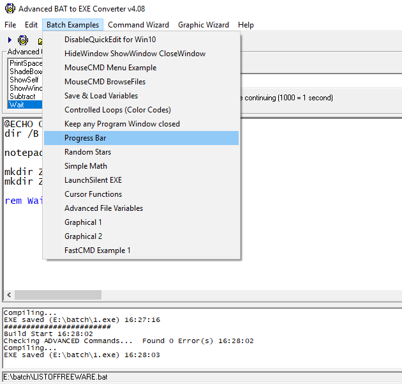Image resolution: width=402 pixels, height=384 pixels.
Task: Select ShowWindow in the advanced commands list
Action: coord(26,88)
